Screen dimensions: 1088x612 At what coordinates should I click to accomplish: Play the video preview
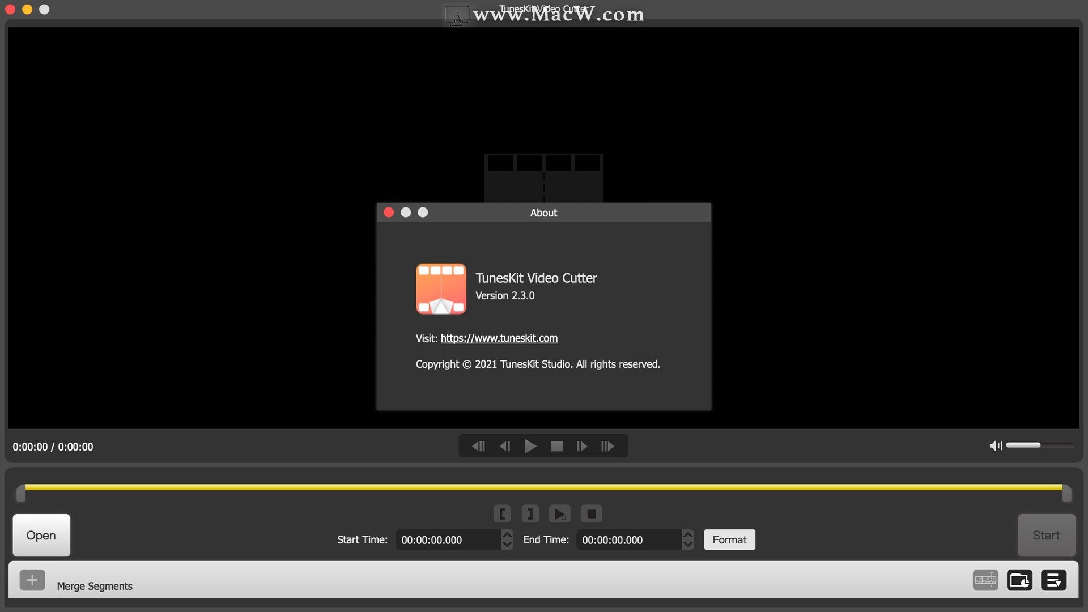click(x=530, y=447)
